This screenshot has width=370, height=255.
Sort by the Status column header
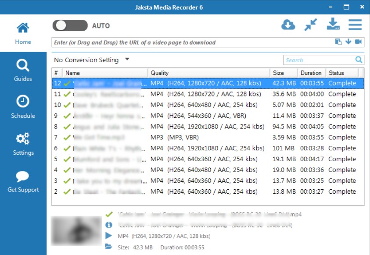[342, 73]
